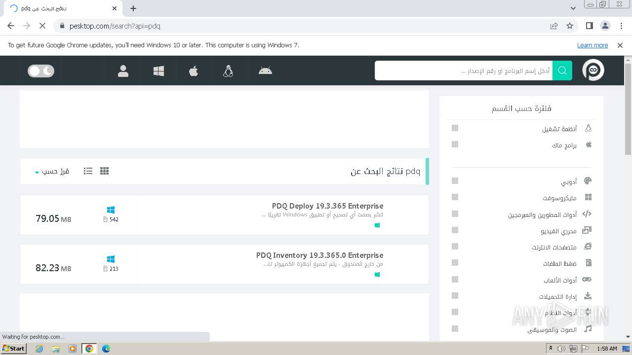Dismiss the Chrome update notice
Image resolution: width=632 pixels, height=355 pixels.
(620, 45)
